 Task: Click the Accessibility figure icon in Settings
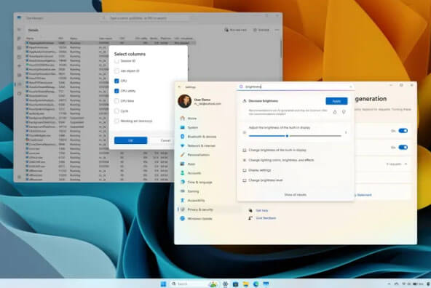coord(182,201)
